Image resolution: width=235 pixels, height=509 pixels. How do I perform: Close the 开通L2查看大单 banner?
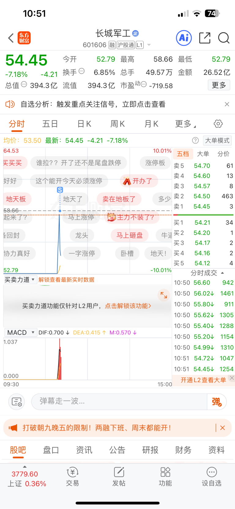[x=232, y=378]
